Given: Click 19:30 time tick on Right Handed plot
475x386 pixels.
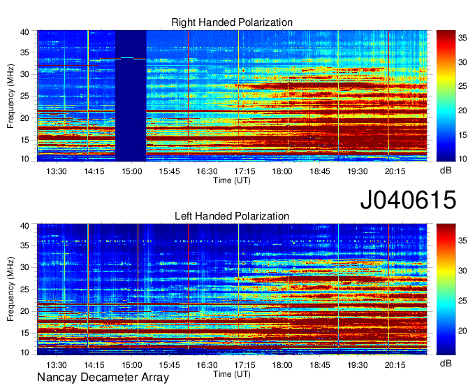Looking at the screenshot, I should 358,171.
